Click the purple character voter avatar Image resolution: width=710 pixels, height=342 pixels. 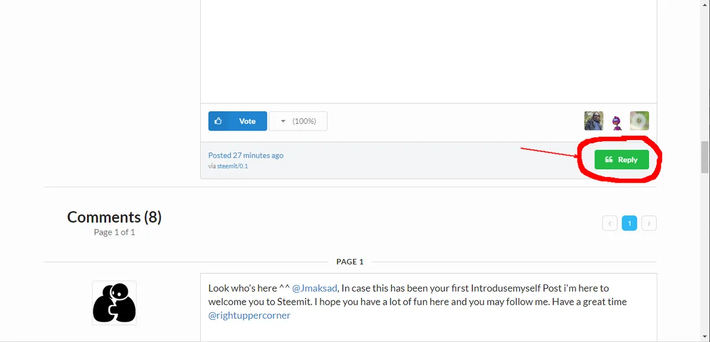pyautogui.click(x=616, y=122)
